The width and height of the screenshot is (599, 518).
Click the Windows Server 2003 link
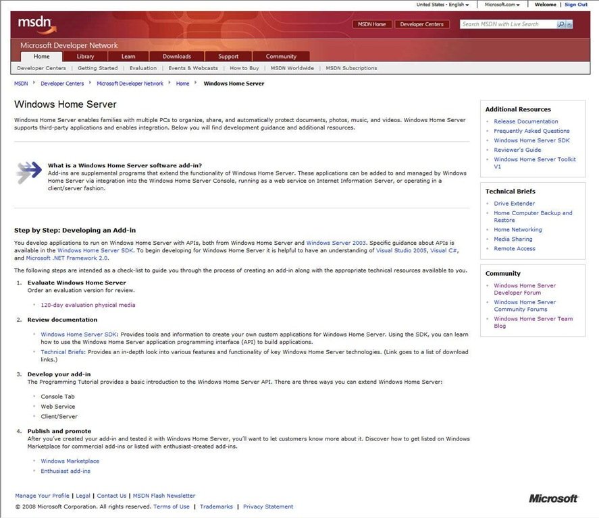(336, 243)
